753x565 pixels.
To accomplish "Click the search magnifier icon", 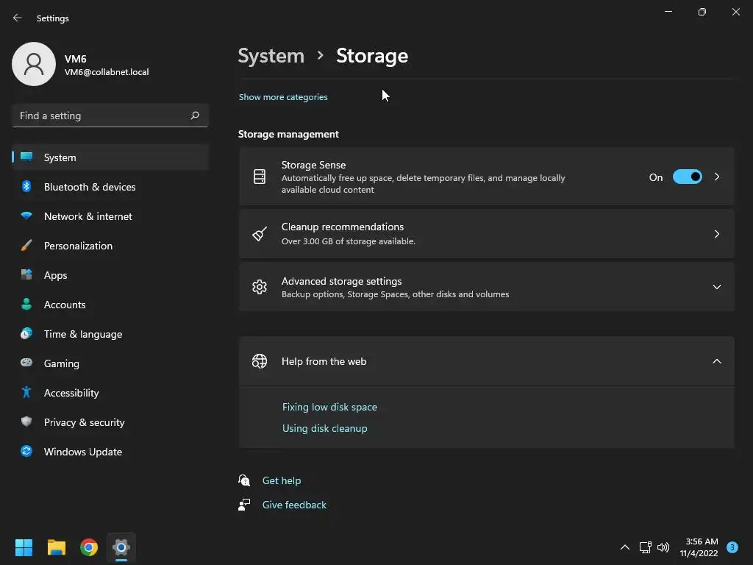I will click(195, 116).
